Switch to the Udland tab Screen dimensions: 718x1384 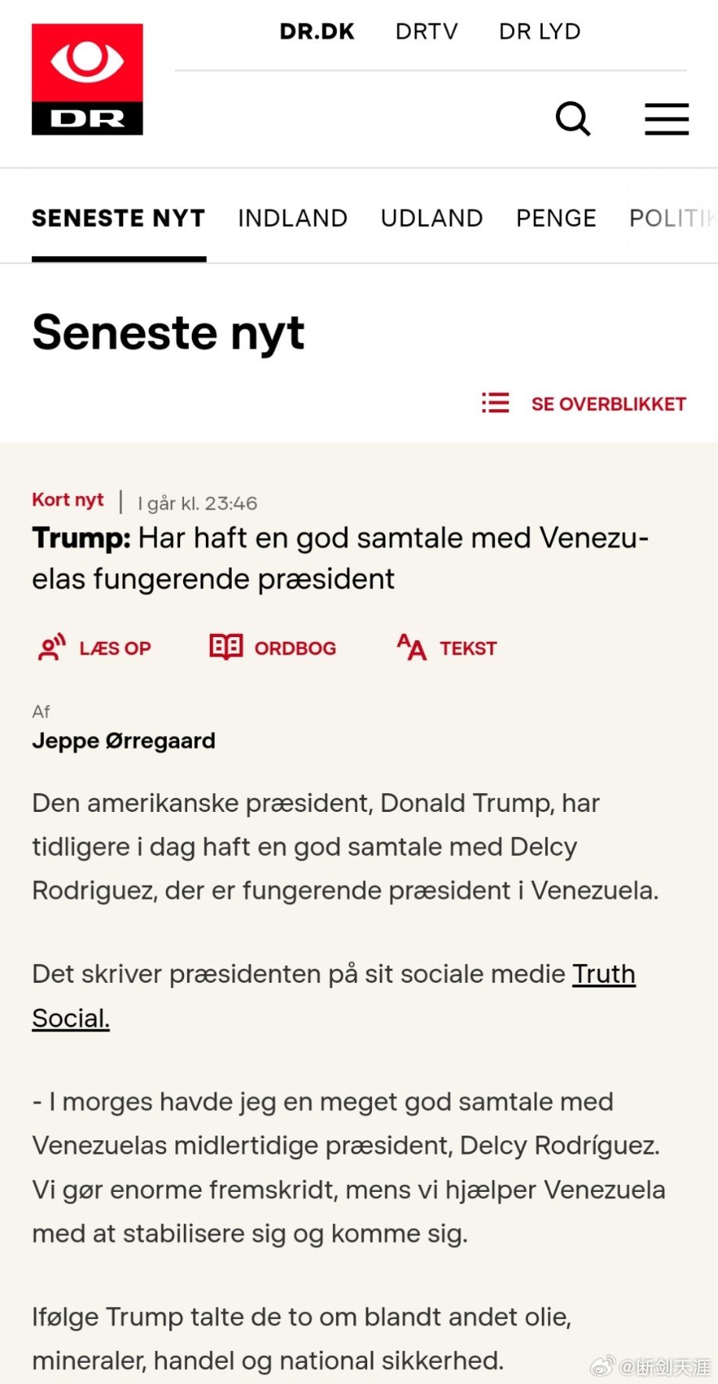pyautogui.click(x=432, y=218)
